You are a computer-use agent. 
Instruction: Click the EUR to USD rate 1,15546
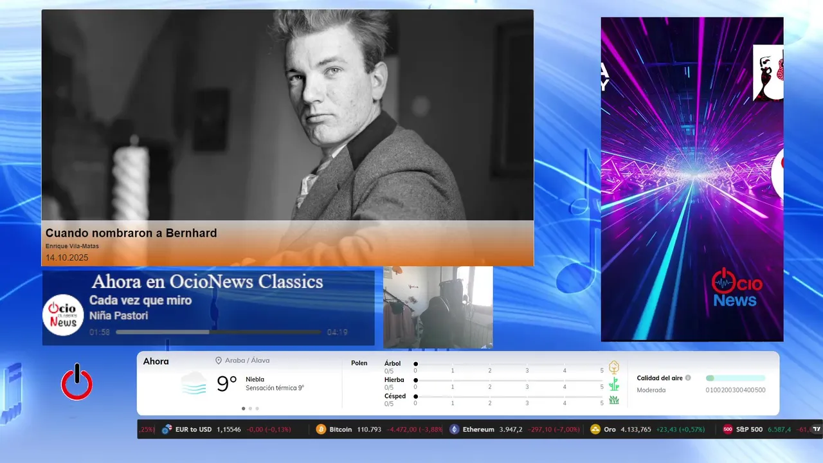point(229,430)
